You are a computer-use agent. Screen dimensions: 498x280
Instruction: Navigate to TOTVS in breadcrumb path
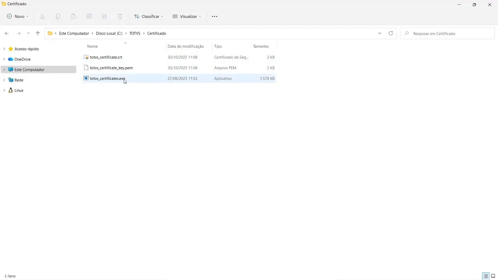[135, 33]
